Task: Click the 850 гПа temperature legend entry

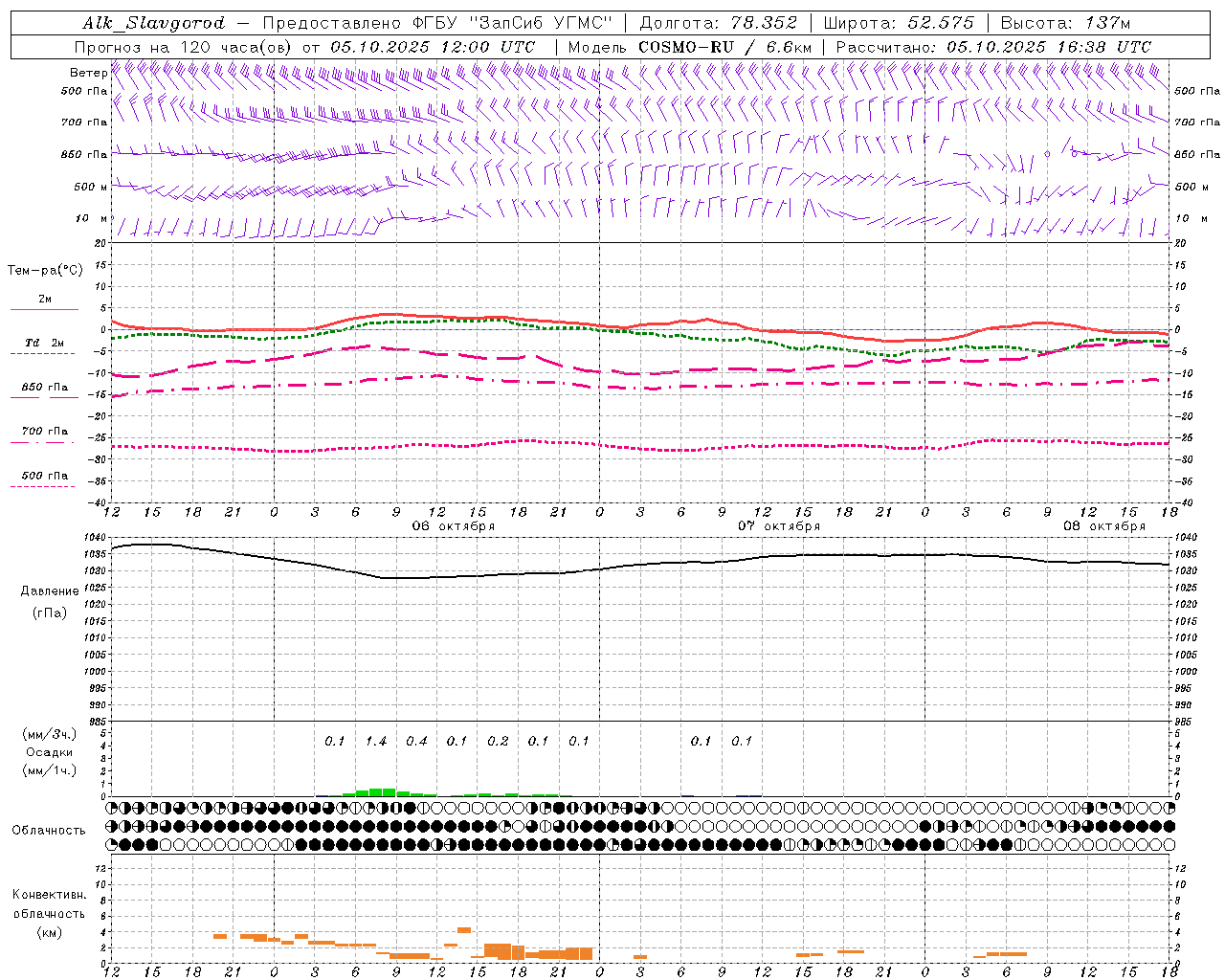Action: [44, 388]
